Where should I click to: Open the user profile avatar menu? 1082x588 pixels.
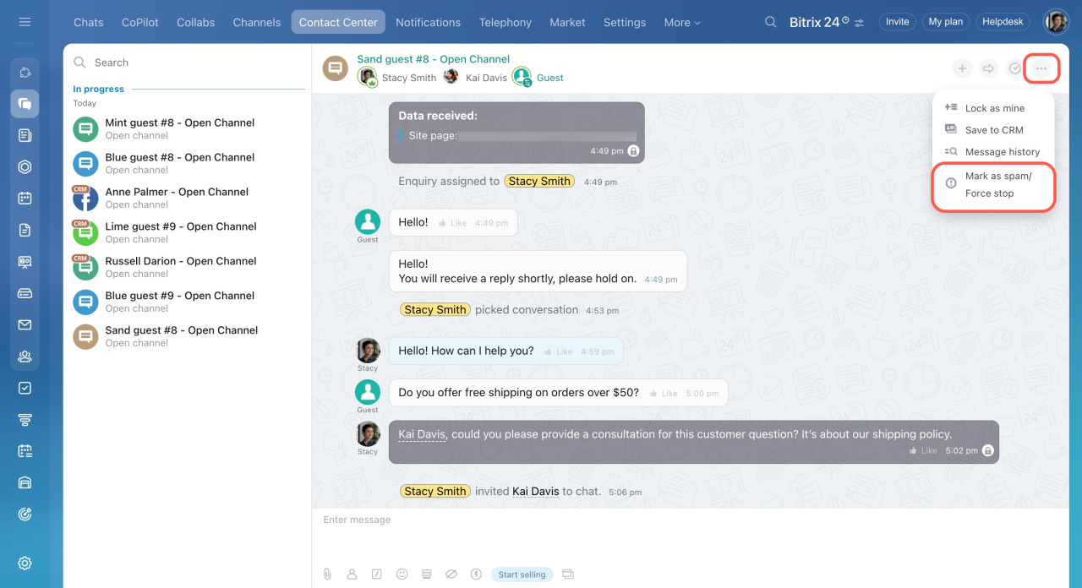(1056, 22)
